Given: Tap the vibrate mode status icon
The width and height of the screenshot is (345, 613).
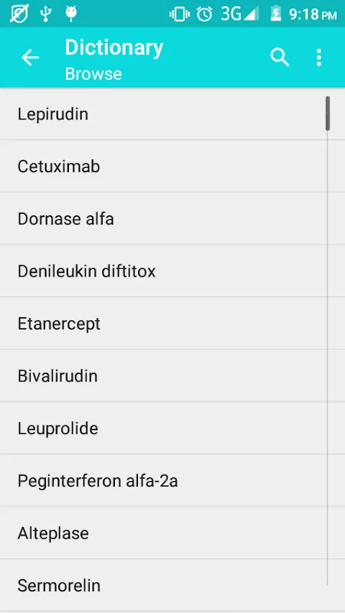Looking at the screenshot, I should (179, 15).
